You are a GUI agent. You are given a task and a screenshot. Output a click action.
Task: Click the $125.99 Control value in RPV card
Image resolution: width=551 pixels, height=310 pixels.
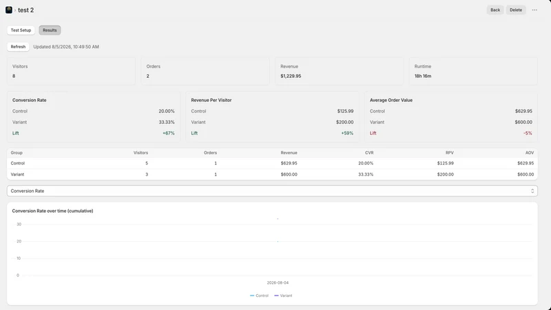(x=346, y=111)
